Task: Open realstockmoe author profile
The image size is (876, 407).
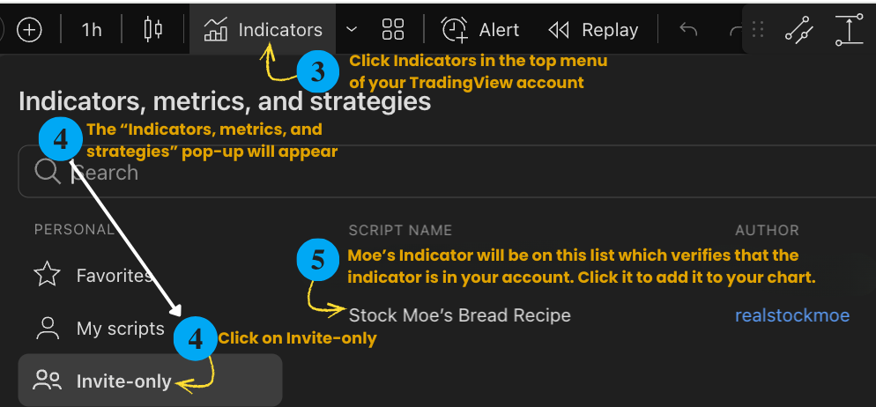Action: point(791,315)
